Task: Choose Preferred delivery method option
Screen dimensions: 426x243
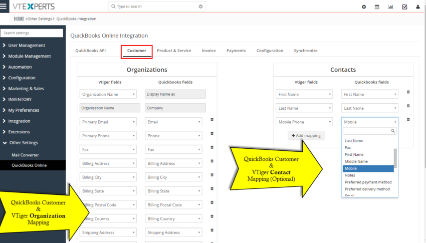Action: tap(368, 189)
